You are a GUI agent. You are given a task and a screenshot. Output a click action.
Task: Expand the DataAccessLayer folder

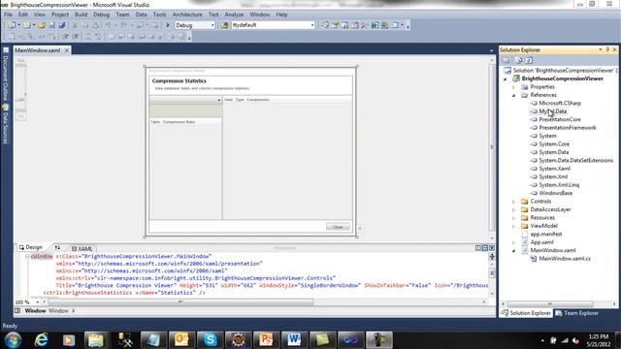click(514, 209)
